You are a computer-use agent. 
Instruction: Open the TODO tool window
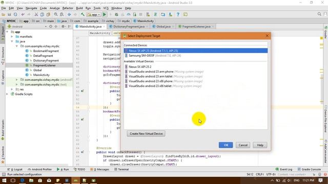(x=79, y=169)
